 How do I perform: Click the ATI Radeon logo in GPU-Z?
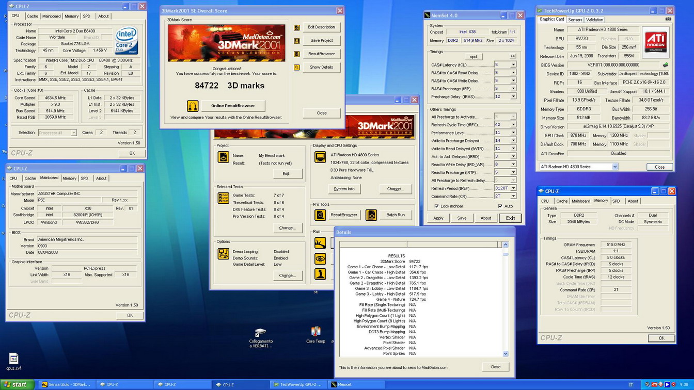point(656,42)
